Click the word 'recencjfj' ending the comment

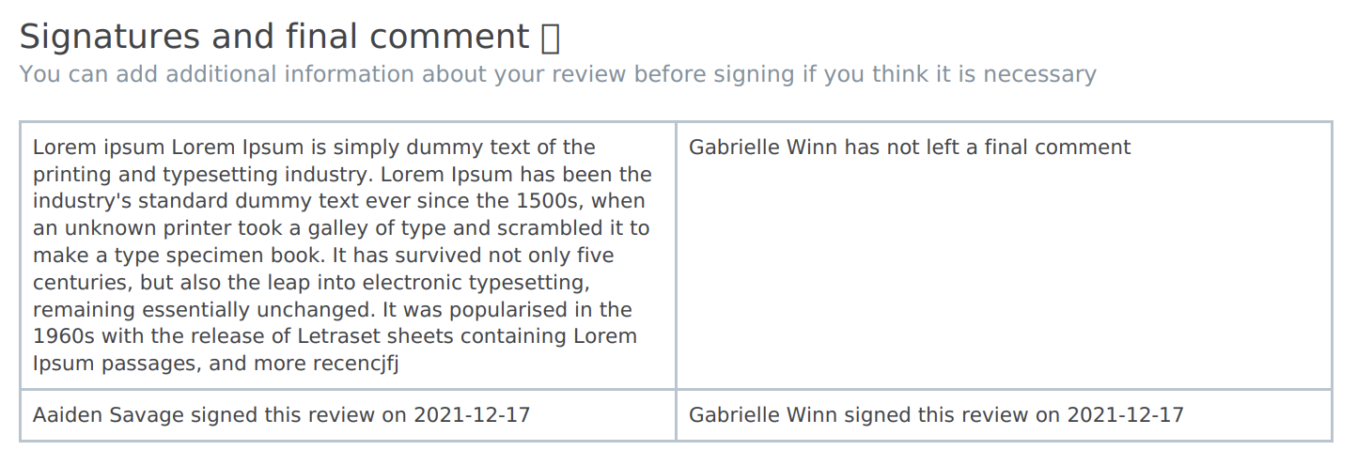[x=357, y=364]
